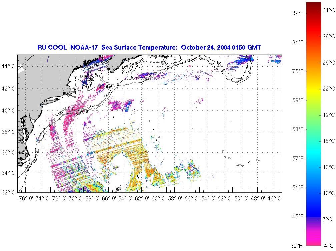Screen dimensions: 336x251
Task: Click the 38° 0' latitude label
Action: tap(8, 132)
